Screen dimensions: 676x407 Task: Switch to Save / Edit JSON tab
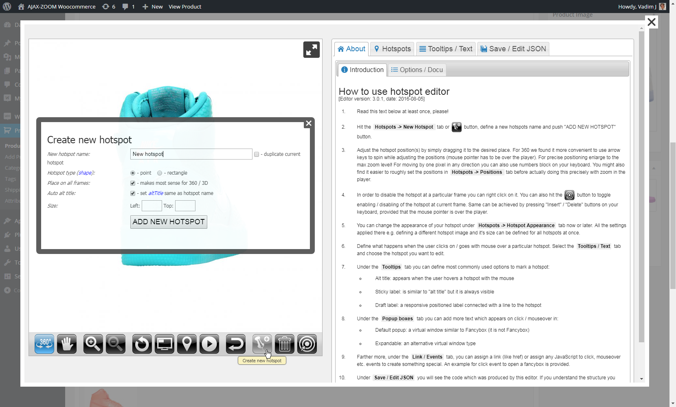coord(513,49)
